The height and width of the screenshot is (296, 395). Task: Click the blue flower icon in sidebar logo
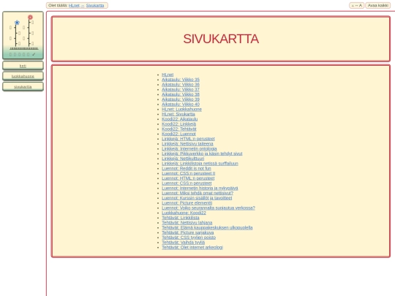pyautogui.click(x=17, y=23)
